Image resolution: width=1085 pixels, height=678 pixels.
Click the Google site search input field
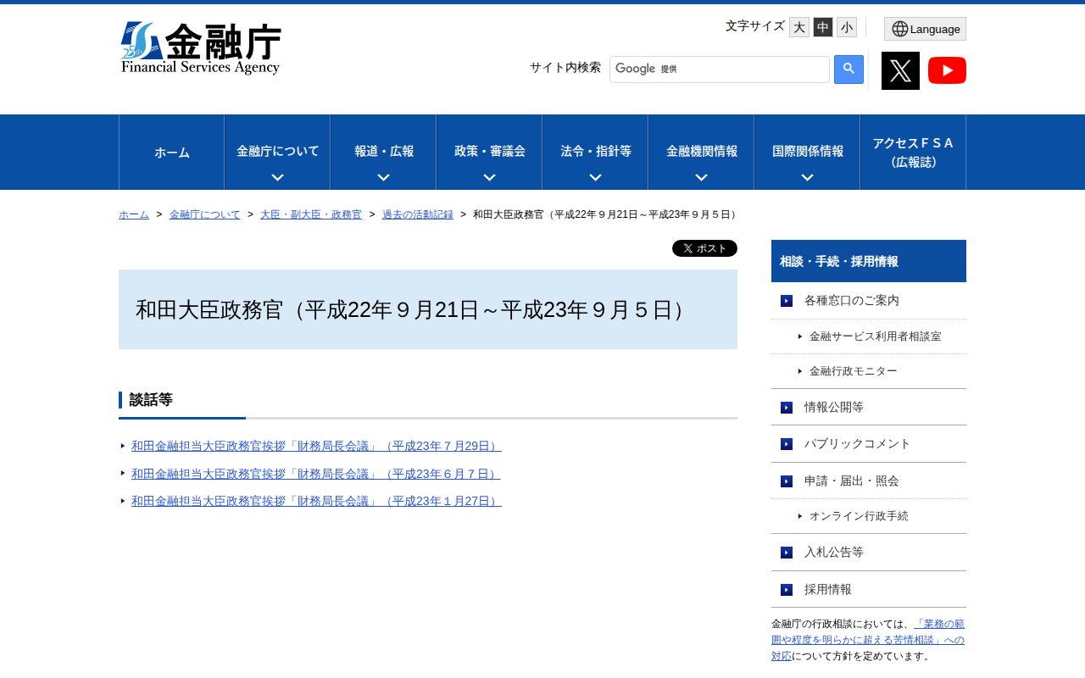[720, 69]
